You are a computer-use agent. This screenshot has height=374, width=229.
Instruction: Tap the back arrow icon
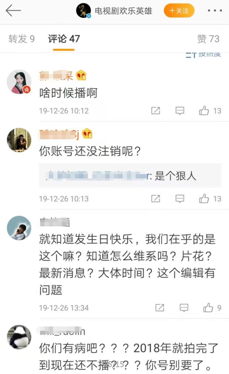point(13,11)
